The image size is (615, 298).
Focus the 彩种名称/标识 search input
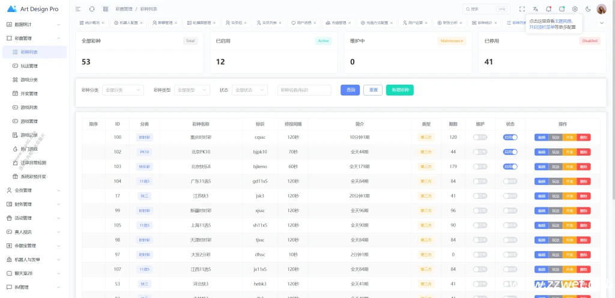point(304,90)
